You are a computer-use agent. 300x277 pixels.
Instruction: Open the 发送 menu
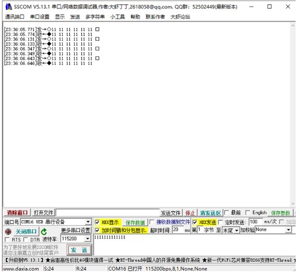[x=75, y=17]
